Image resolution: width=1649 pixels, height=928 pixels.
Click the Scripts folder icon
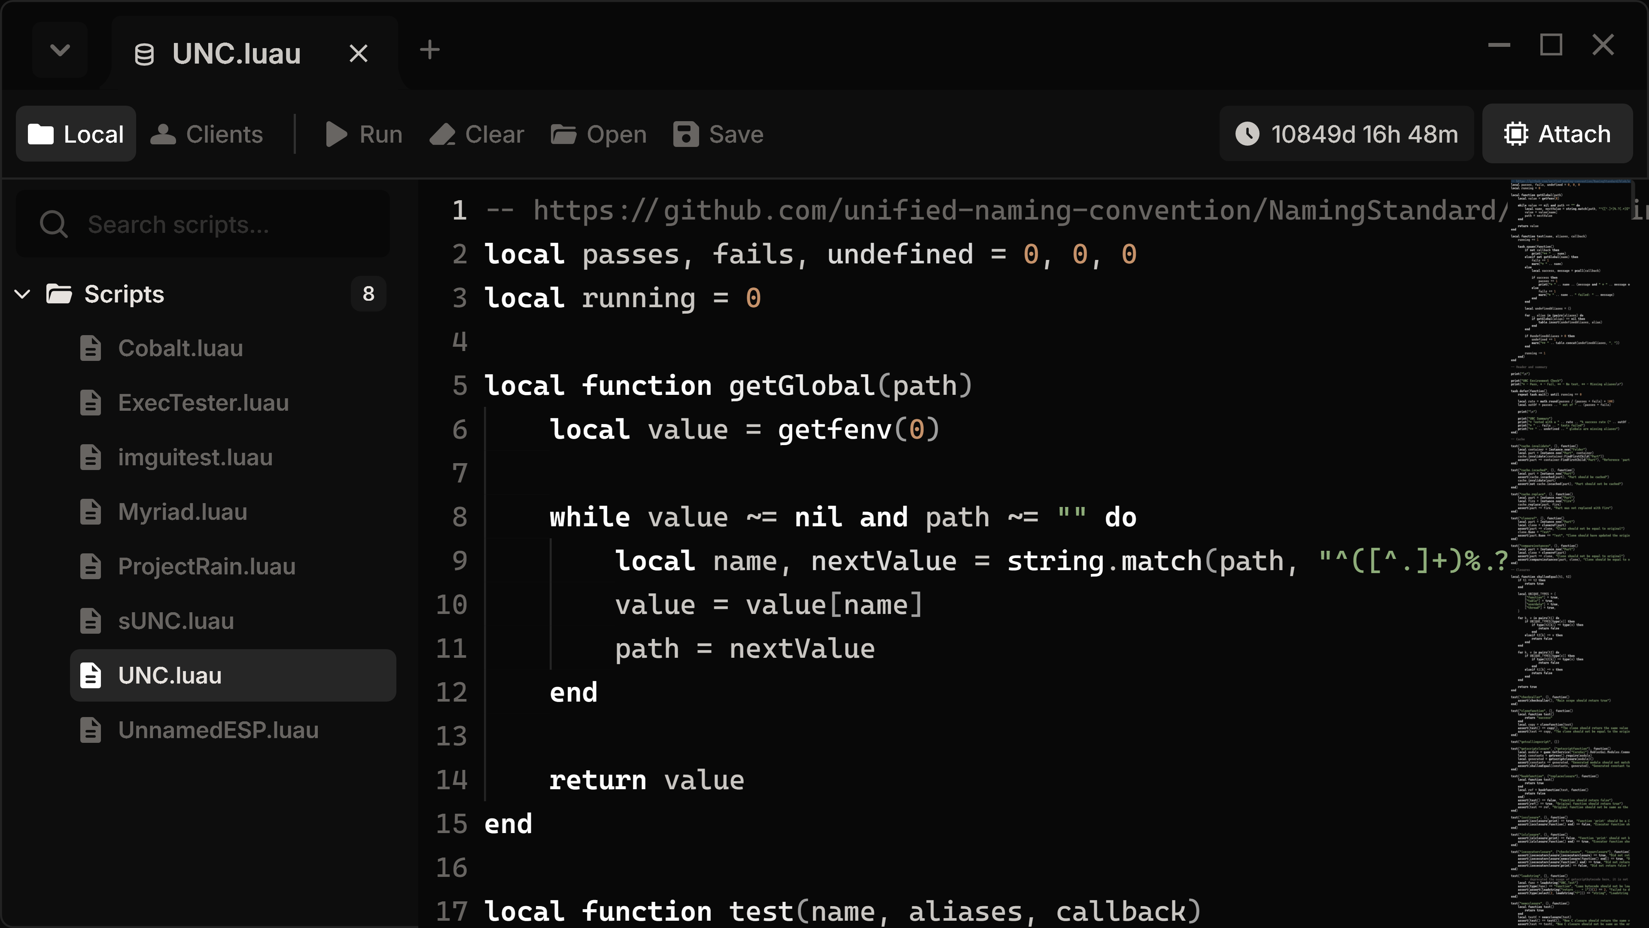click(59, 294)
